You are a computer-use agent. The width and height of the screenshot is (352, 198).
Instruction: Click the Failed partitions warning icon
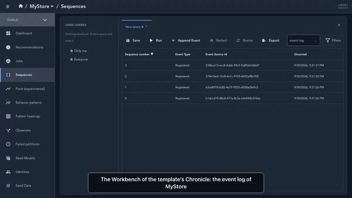point(8,144)
